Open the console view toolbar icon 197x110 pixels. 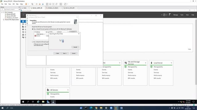coord(61,4)
